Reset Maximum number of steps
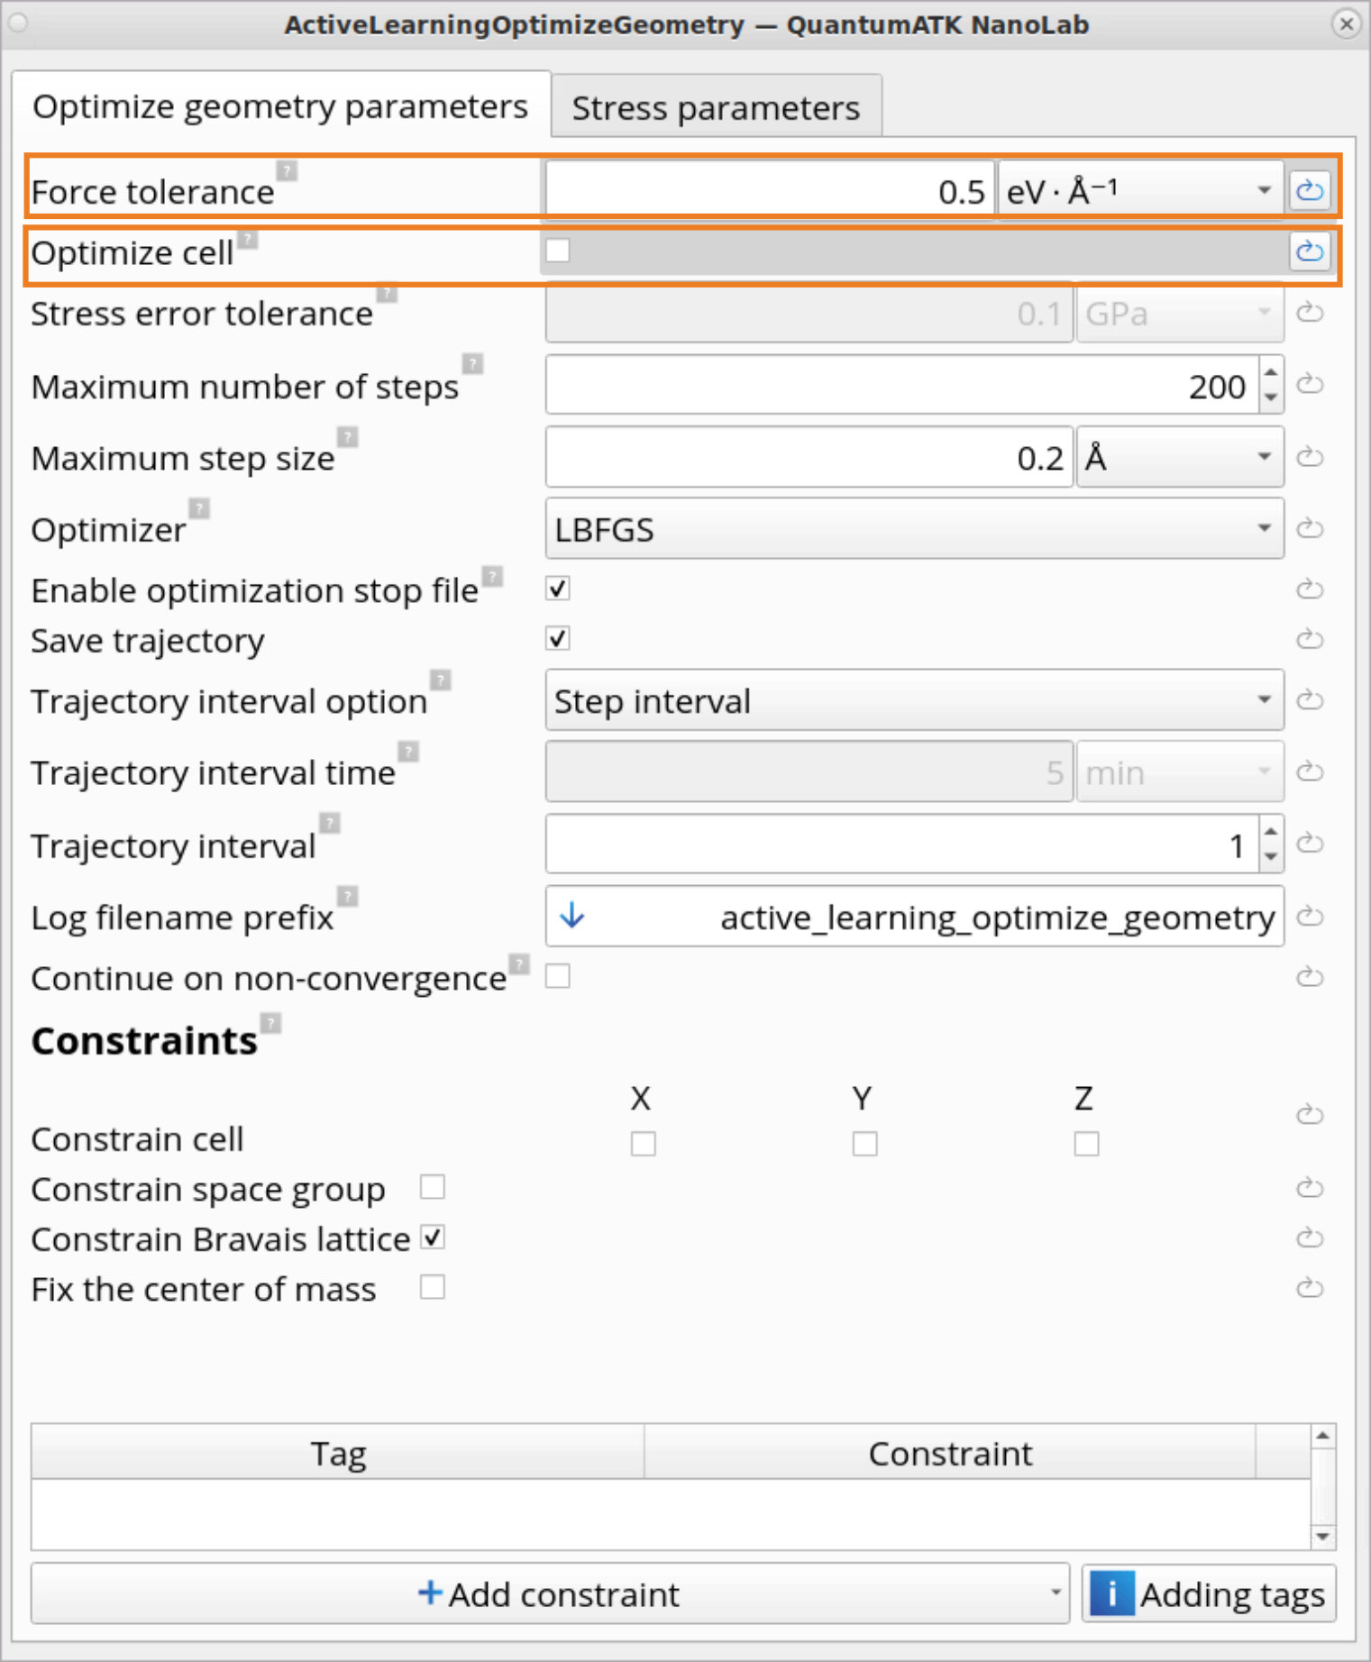 click(x=1310, y=384)
